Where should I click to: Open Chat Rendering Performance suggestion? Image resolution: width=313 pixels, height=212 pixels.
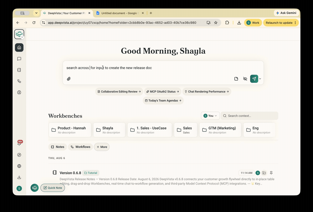click(207, 91)
